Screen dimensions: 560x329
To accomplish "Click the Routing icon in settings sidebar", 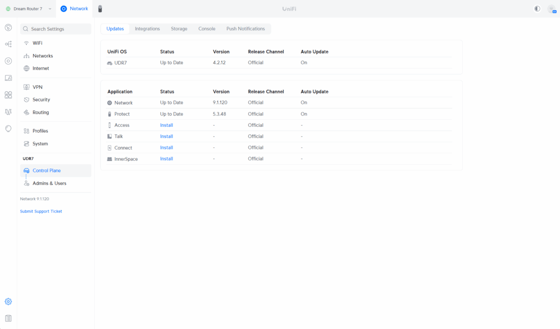I will 26,113.
